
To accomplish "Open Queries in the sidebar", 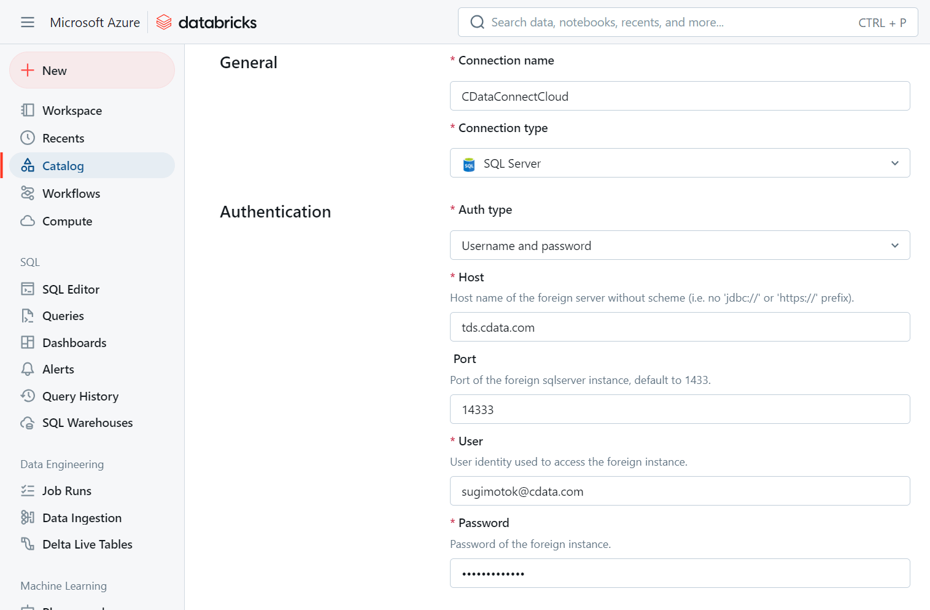I will pos(92,316).
